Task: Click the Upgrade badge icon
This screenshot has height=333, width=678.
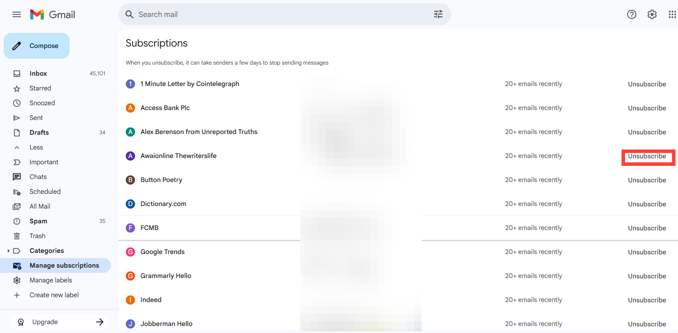Action: click(21, 322)
